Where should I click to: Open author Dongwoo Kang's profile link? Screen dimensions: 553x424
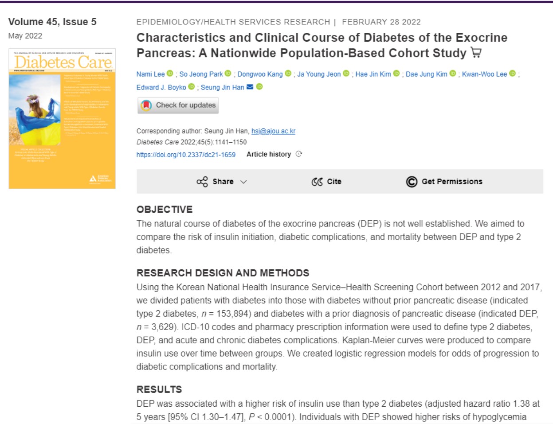[260, 74]
